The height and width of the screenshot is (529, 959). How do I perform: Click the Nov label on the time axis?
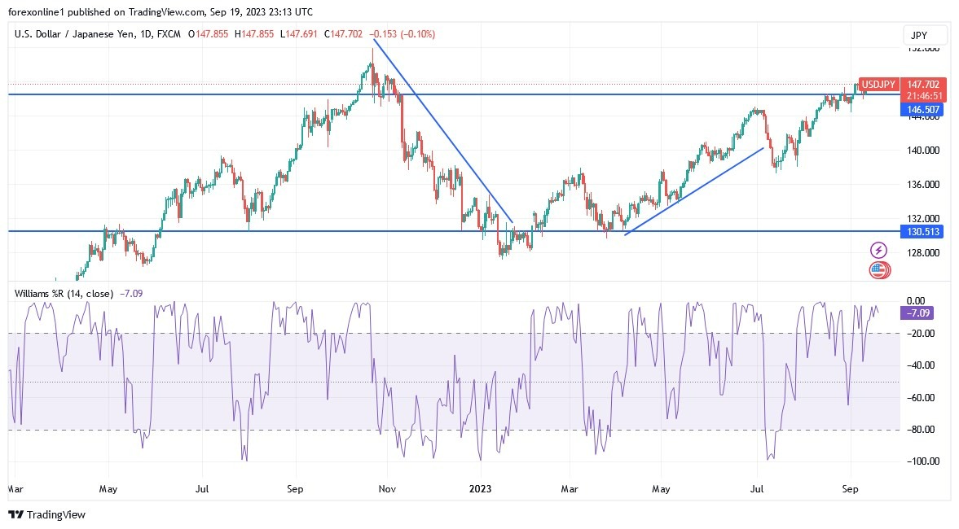(x=387, y=490)
